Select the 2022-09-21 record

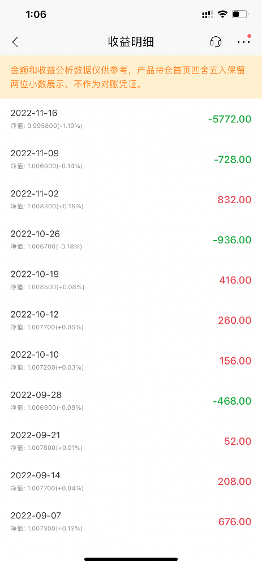131,441
